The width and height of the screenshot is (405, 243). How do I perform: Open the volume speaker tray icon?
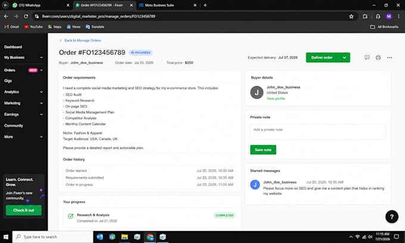[370, 237]
